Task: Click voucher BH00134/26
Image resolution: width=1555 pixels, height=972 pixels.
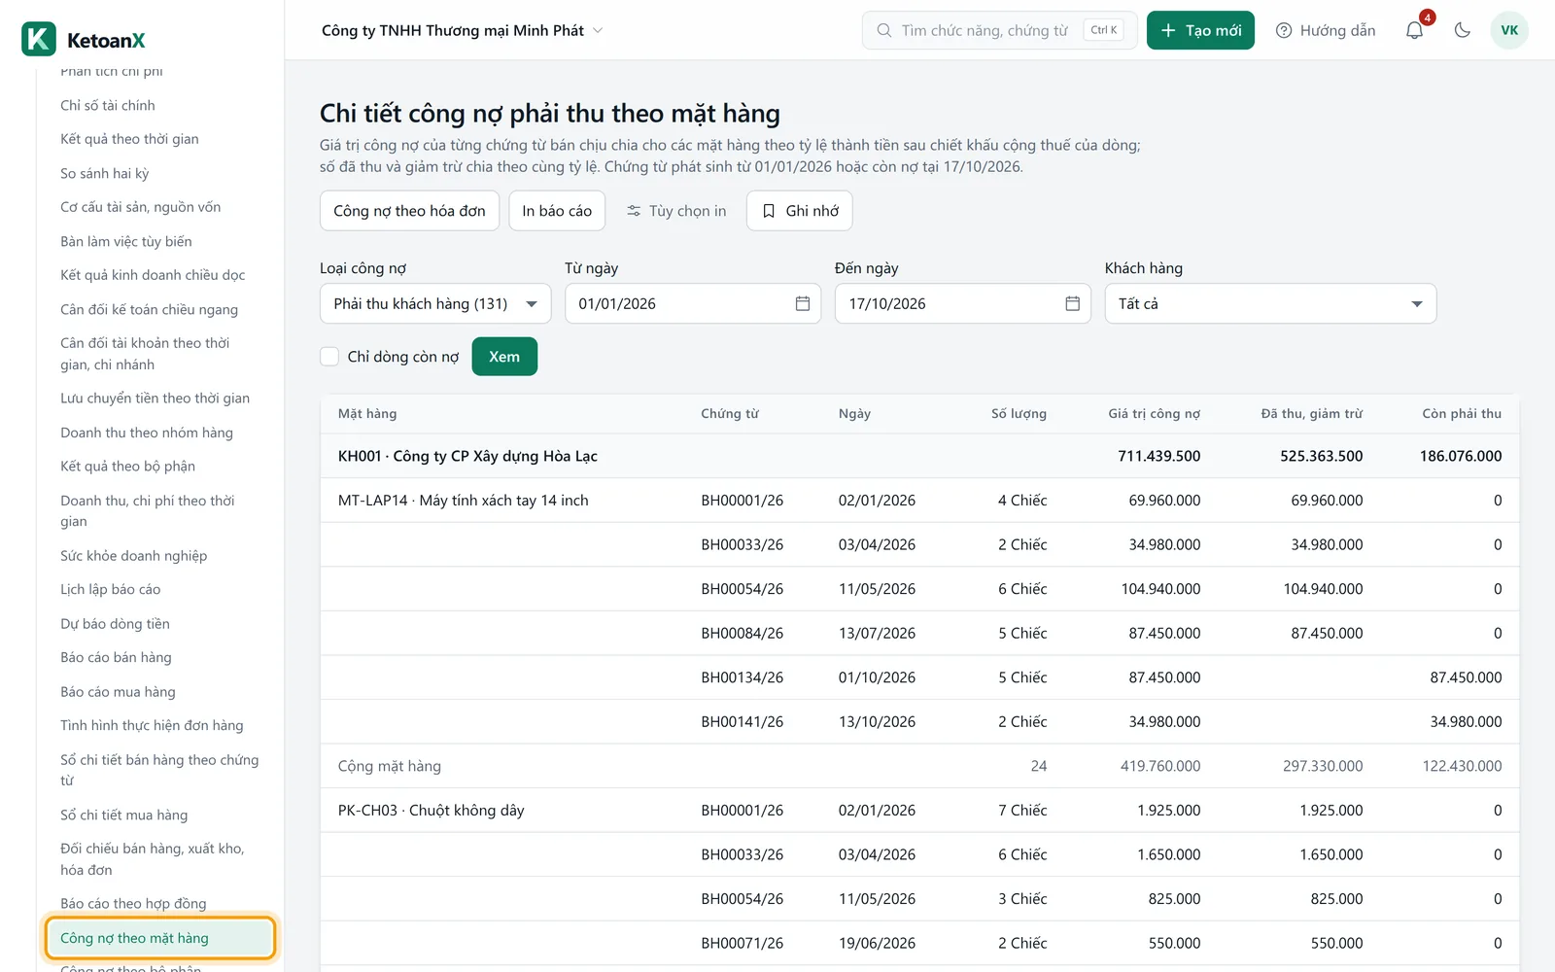Action: point(743,677)
